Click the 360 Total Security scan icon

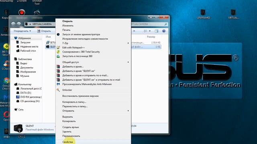(58, 52)
